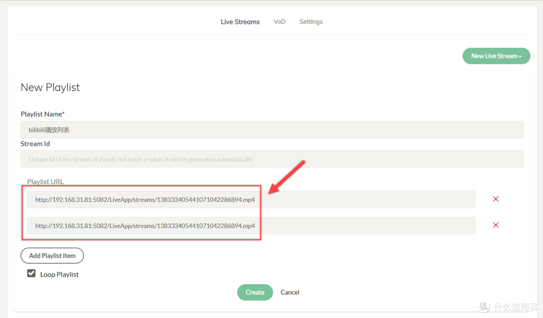Toggle the Loop Playlist checkbox
Screen dimensions: 543x318
point(32,274)
